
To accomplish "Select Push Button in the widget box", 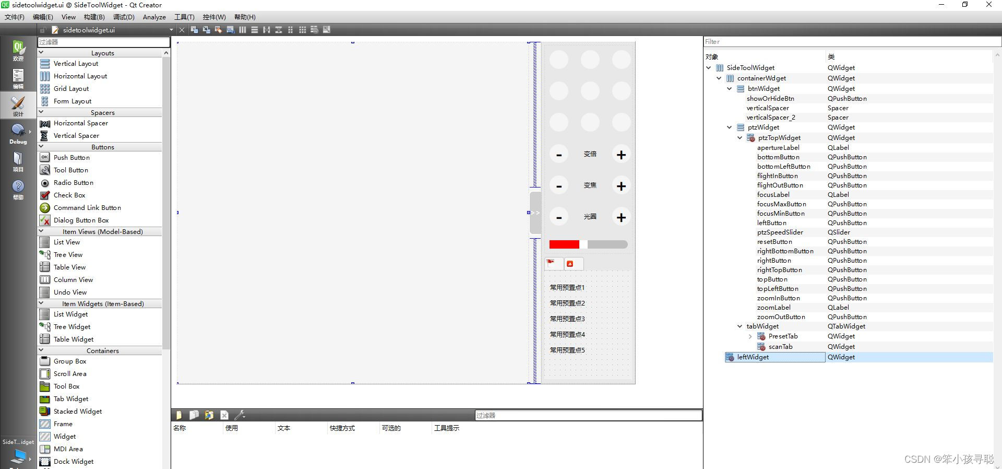I will (71, 158).
